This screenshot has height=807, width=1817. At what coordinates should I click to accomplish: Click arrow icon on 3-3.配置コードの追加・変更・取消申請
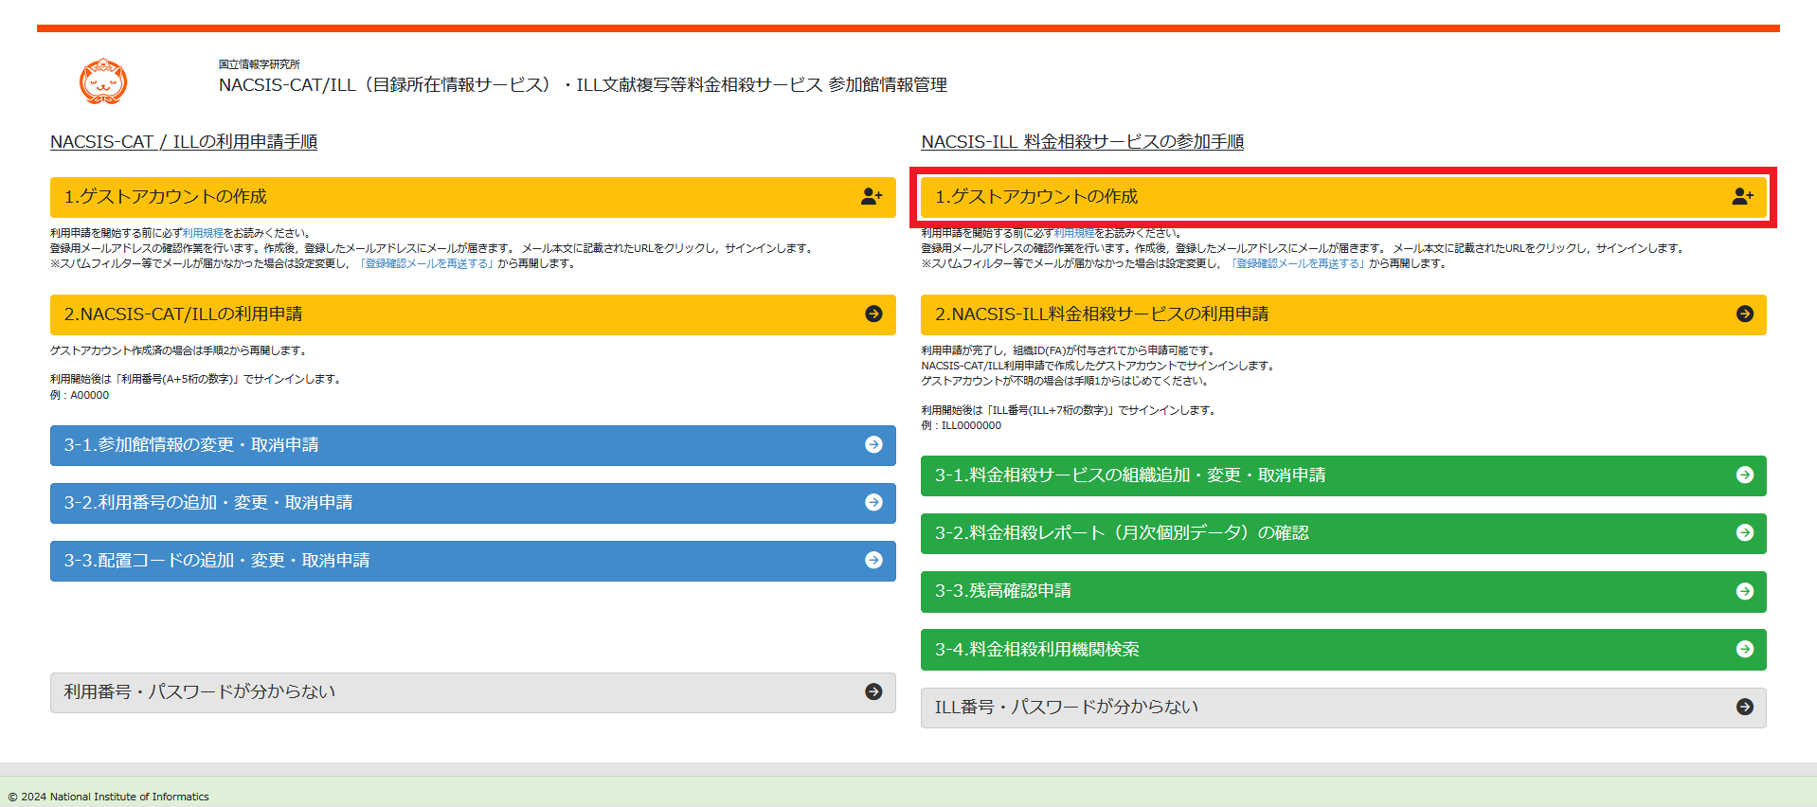pos(873,560)
